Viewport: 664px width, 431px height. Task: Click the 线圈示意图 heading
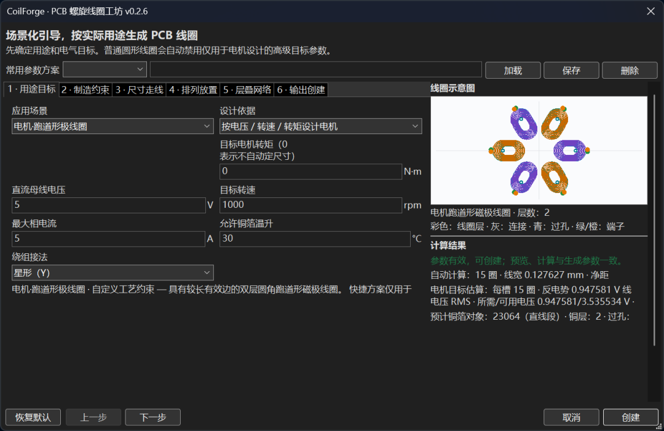453,88
